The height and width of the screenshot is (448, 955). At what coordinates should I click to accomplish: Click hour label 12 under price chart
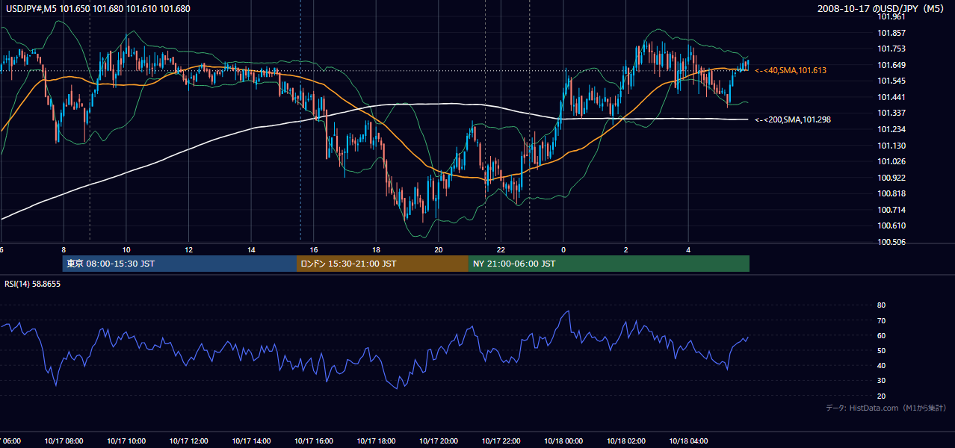189,250
